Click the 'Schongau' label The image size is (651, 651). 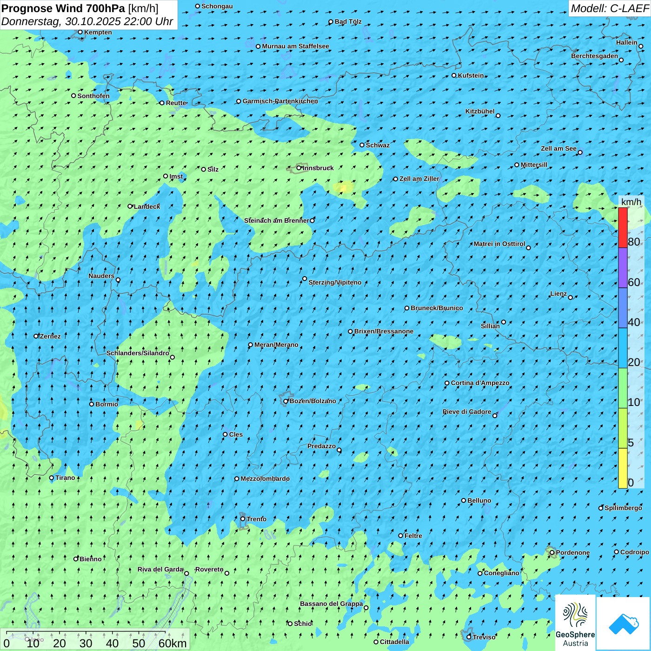[217, 6]
